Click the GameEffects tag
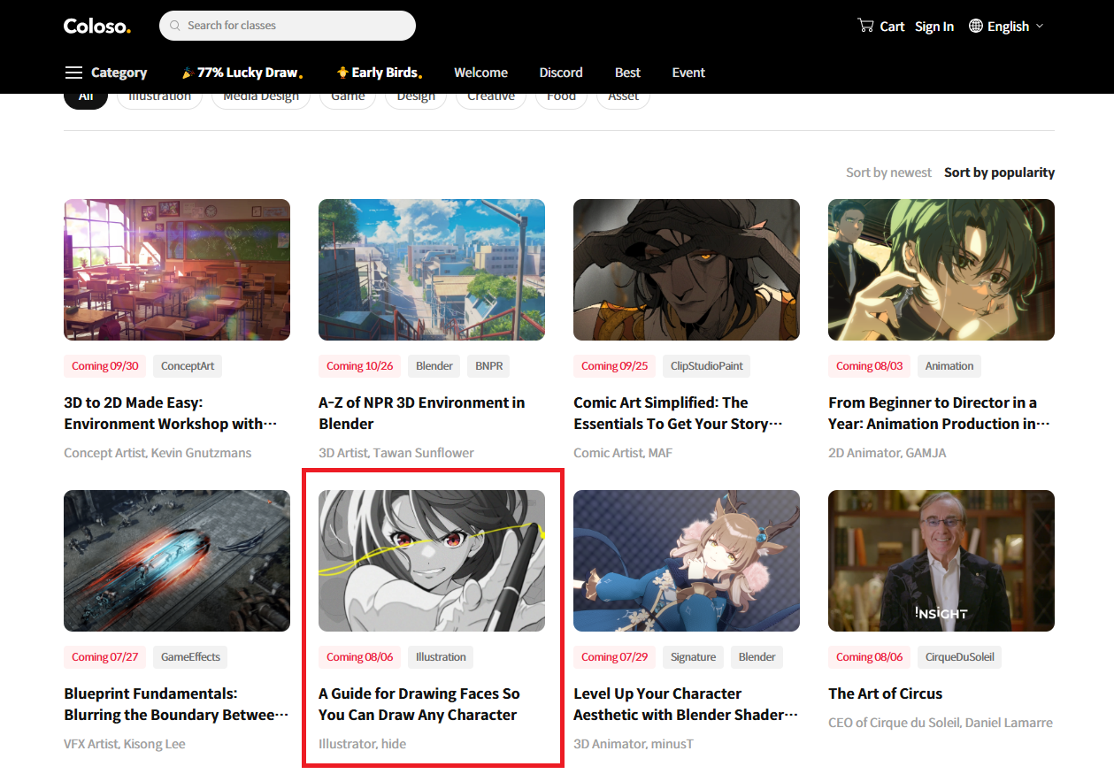Image resolution: width=1114 pixels, height=774 pixels. [x=190, y=657]
